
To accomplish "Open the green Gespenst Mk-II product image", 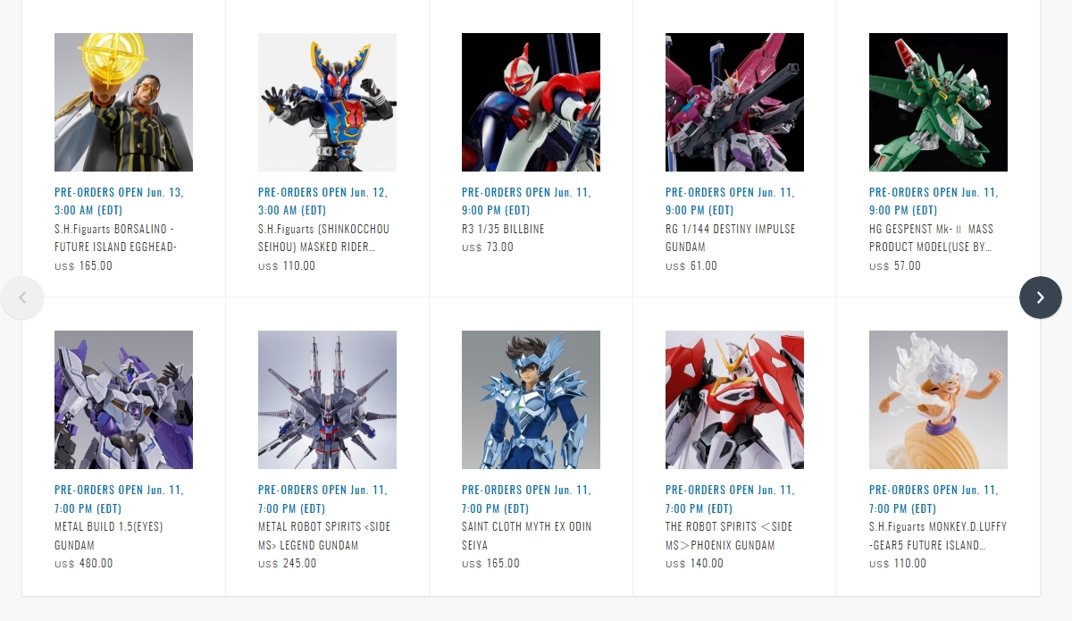I will tap(938, 102).
